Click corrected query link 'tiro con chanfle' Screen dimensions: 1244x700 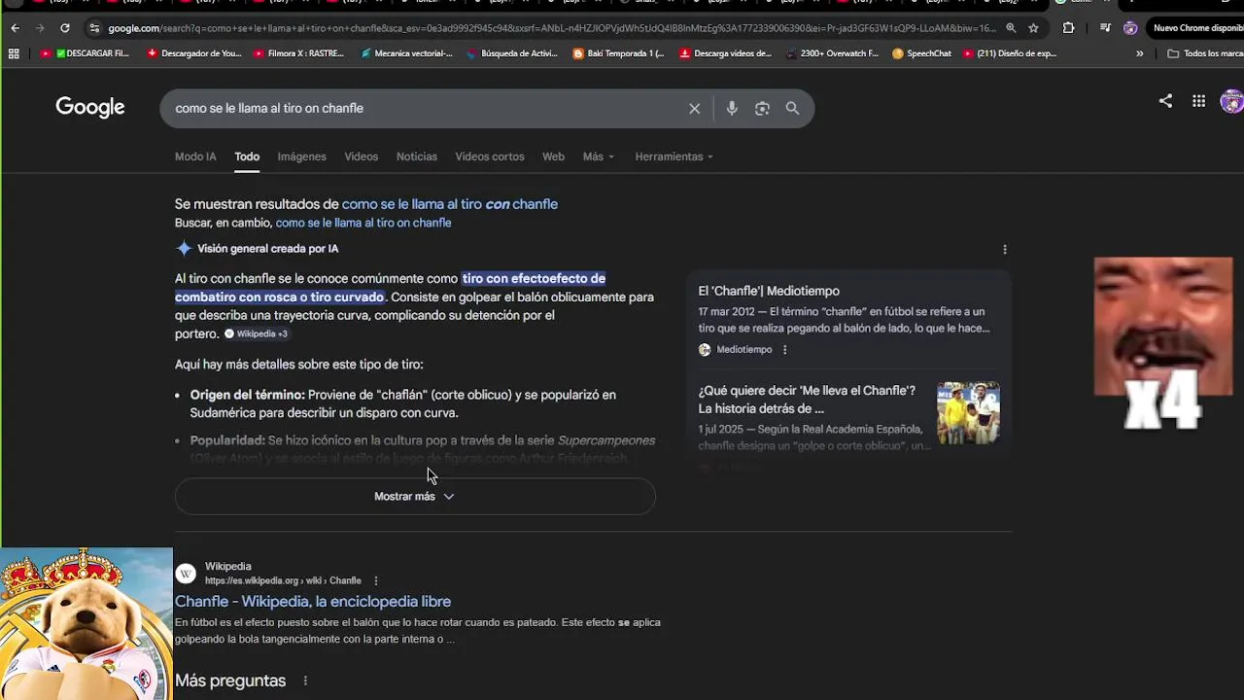click(x=450, y=204)
